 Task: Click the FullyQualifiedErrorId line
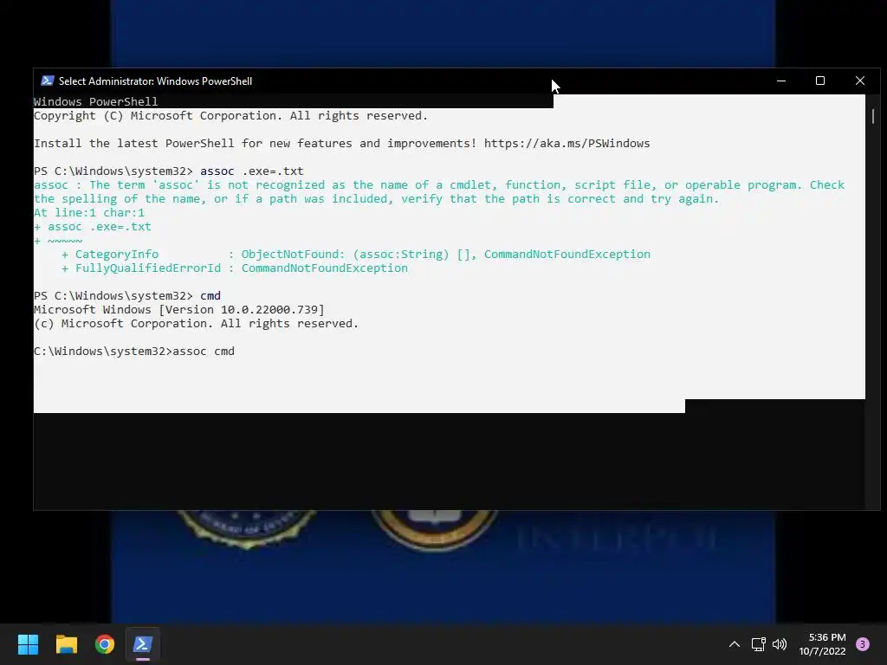point(235,268)
